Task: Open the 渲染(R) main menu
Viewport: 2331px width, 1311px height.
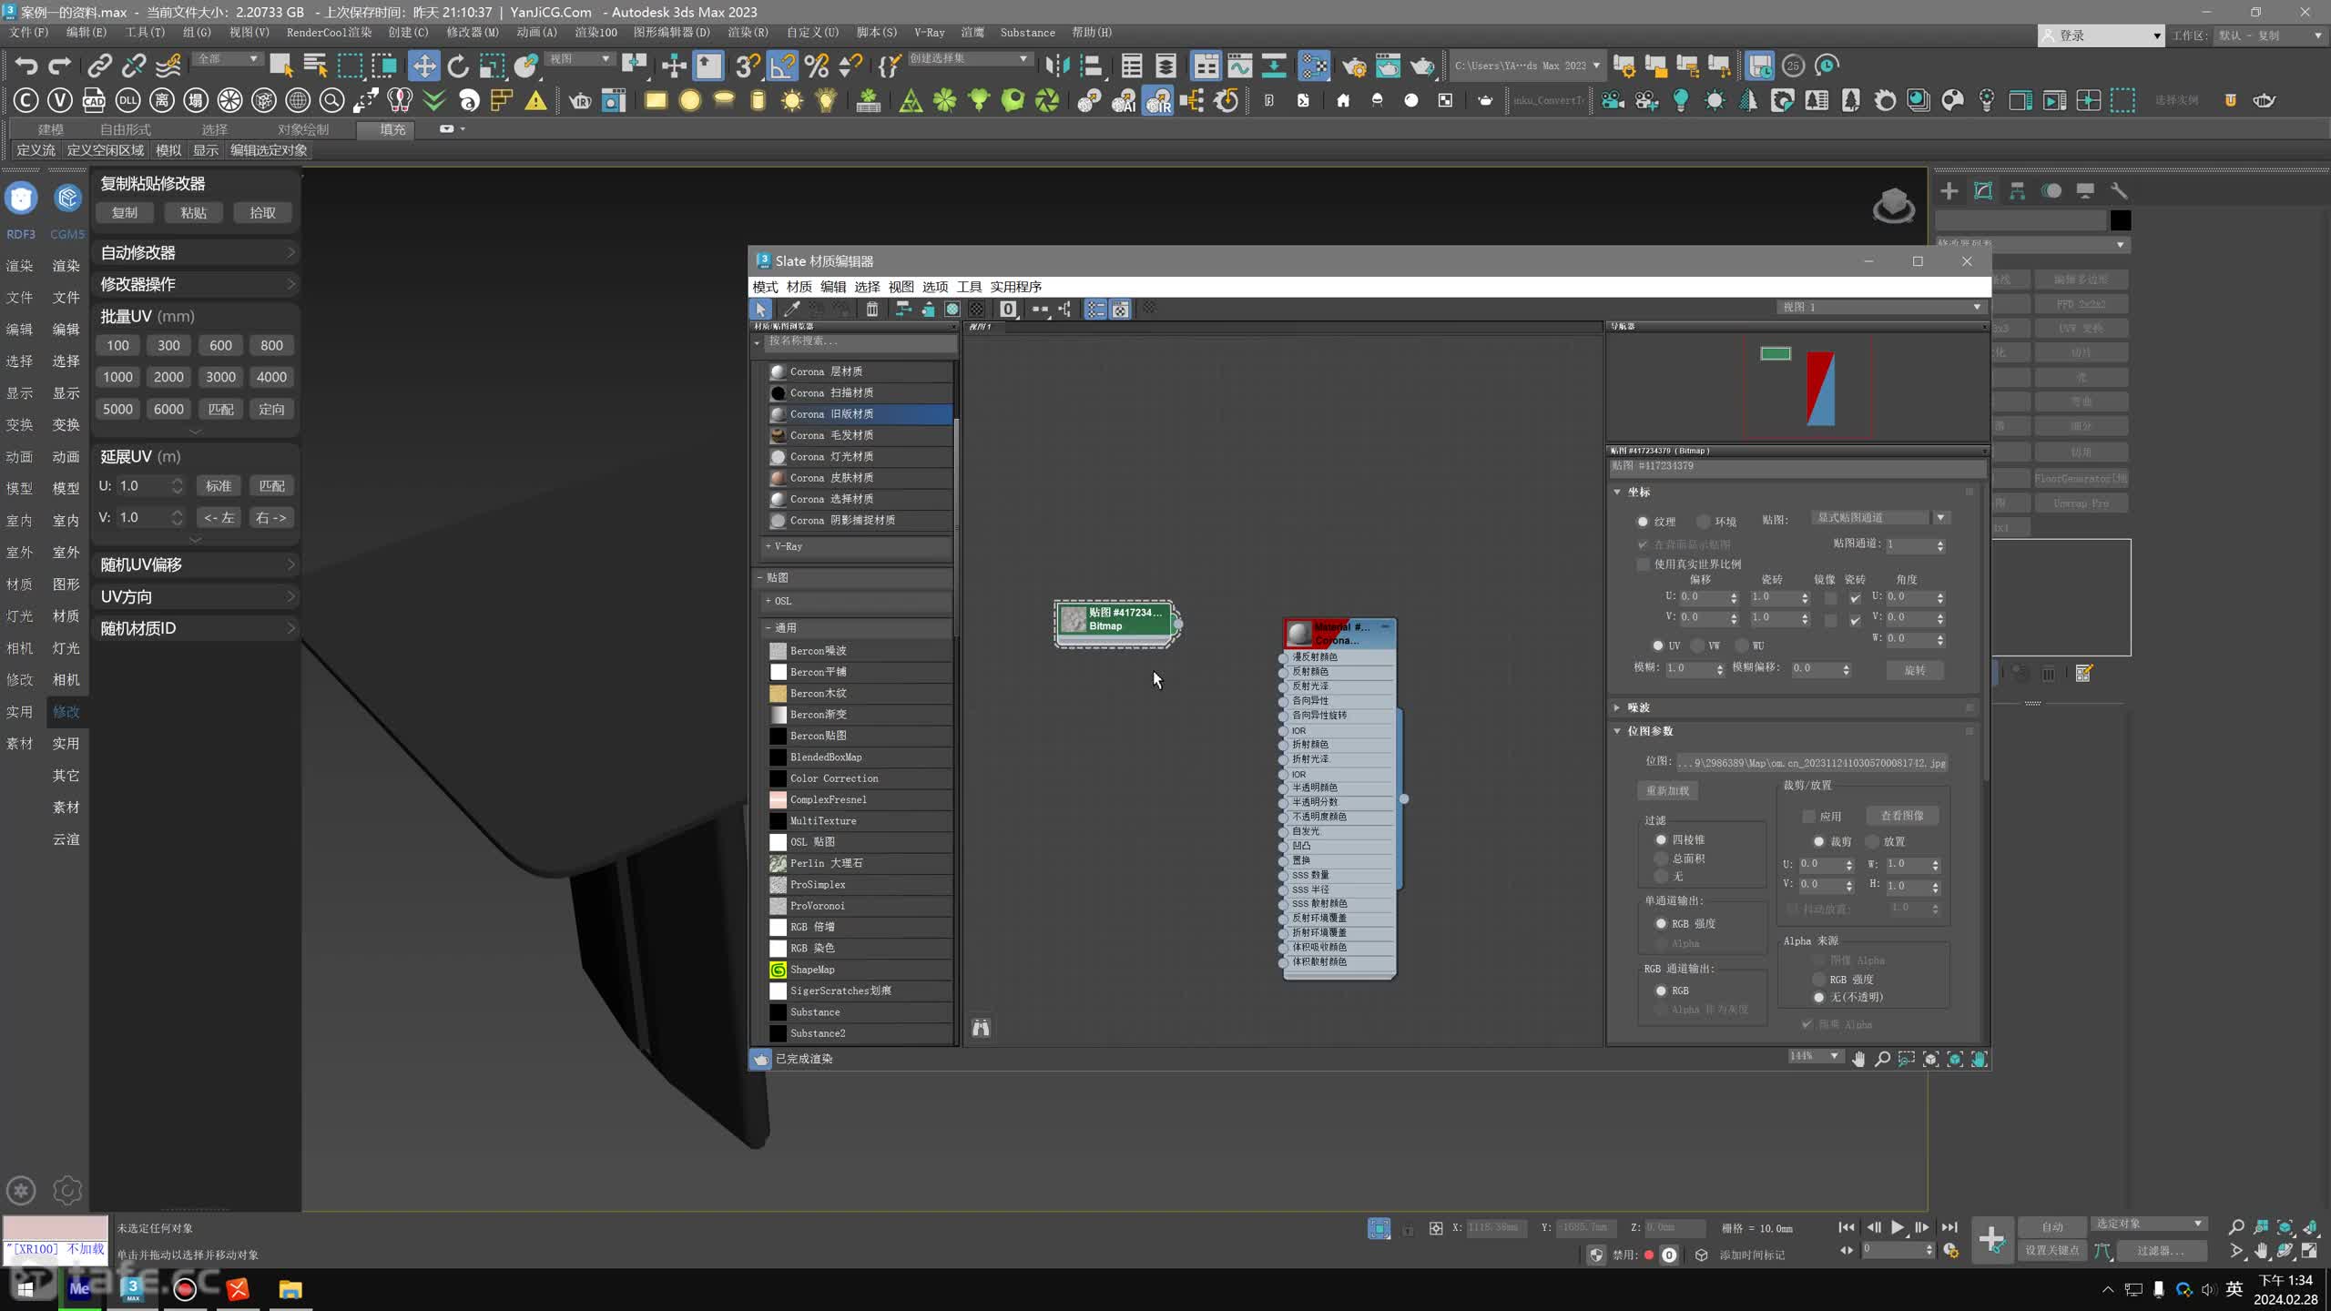Action: 748,32
